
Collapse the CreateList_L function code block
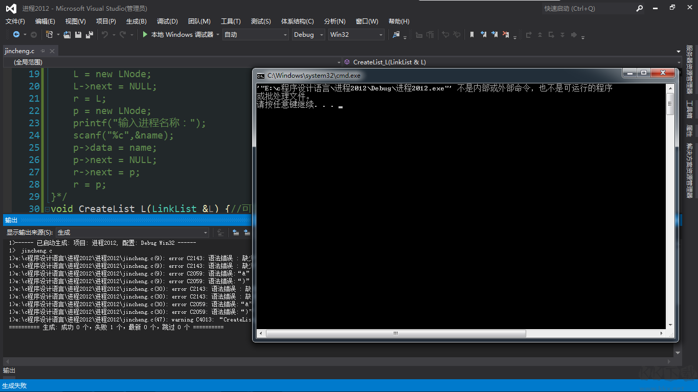click(47, 209)
